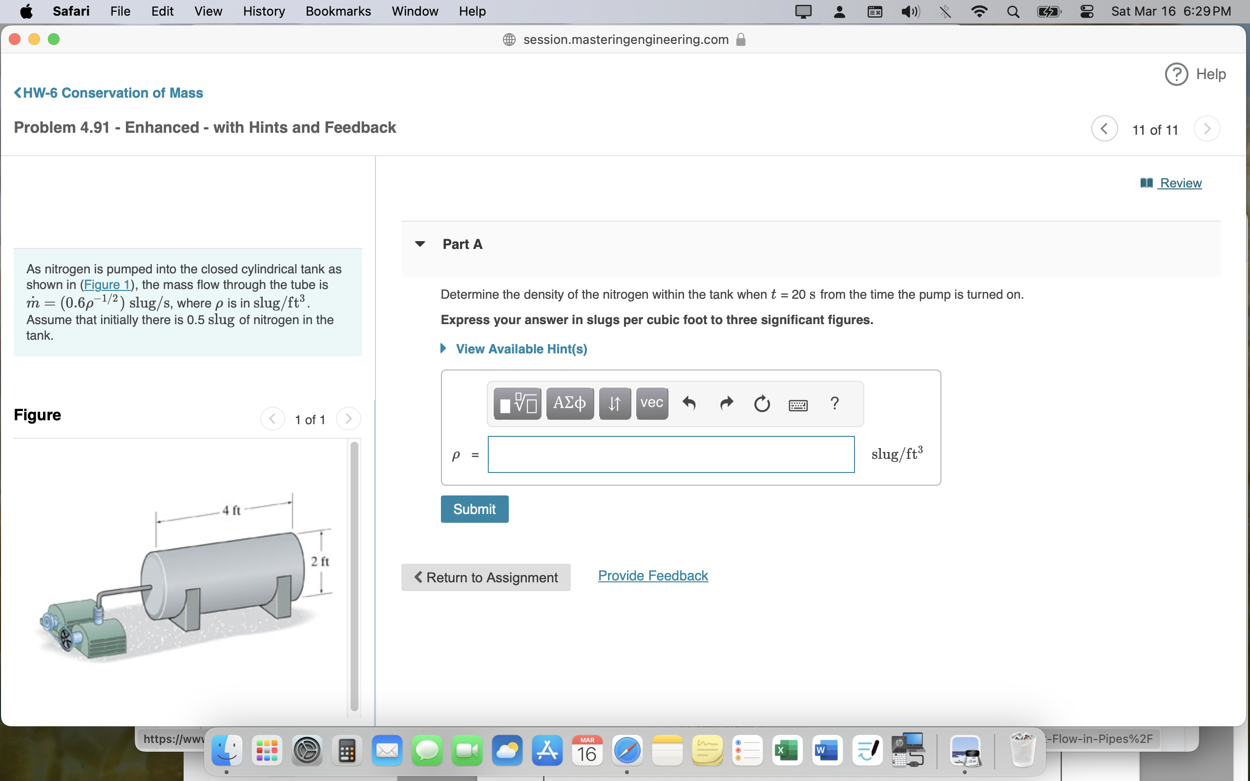
Task: Open Calculator from the Dock
Action: [347, 751]
